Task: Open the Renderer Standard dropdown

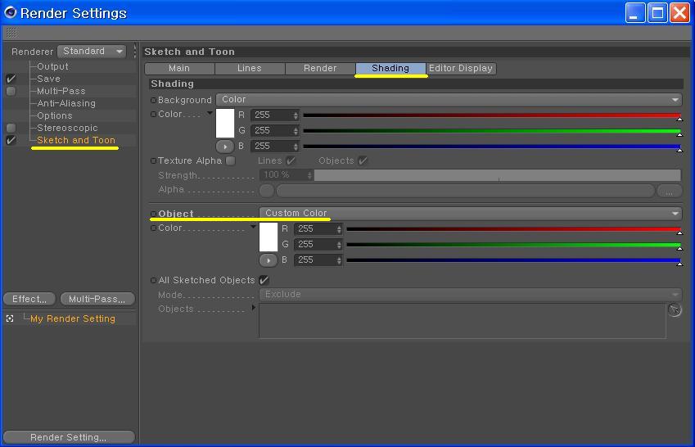Action: coord(92,51)
